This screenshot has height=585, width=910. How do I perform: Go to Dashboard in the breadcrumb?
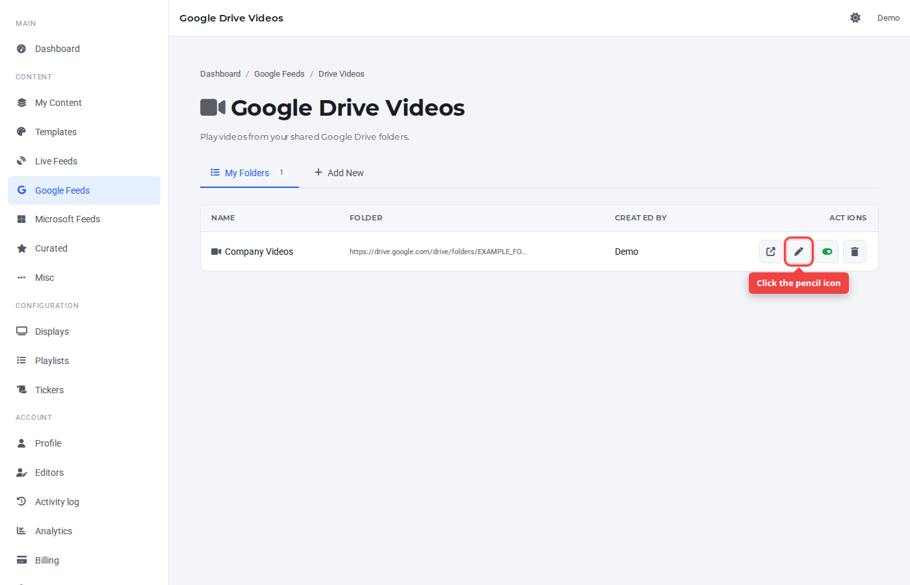click(220, 74)
